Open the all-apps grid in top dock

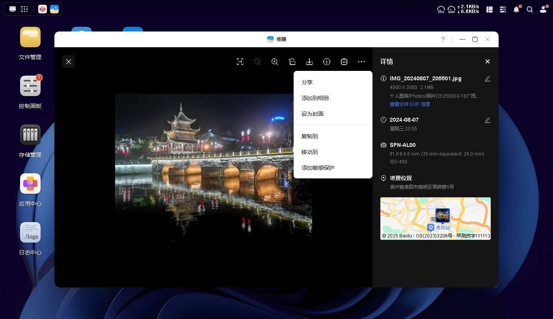click(24, 9)
